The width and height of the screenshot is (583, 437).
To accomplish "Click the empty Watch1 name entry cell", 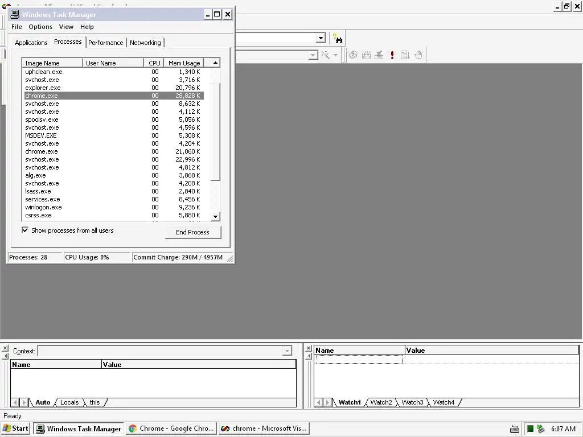I will 360,360.
